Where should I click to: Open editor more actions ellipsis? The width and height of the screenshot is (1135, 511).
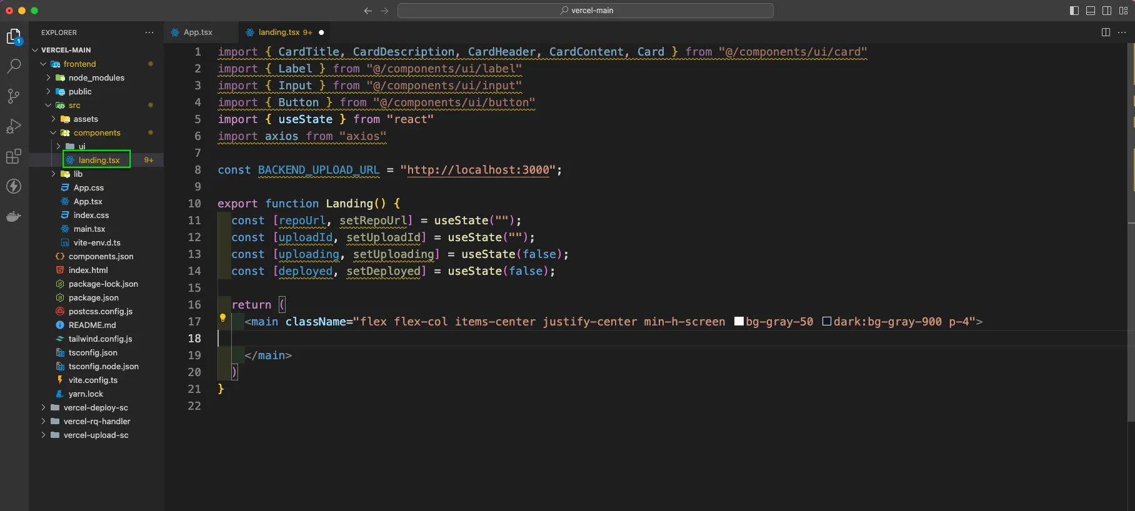[1122, 32]
